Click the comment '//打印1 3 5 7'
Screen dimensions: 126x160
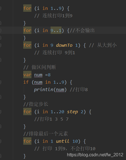tap(51, 119)
